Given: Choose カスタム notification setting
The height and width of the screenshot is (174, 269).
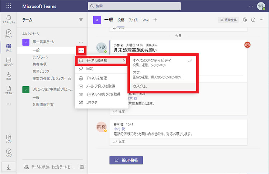Looking at the screenshot, I should (163, 86).
